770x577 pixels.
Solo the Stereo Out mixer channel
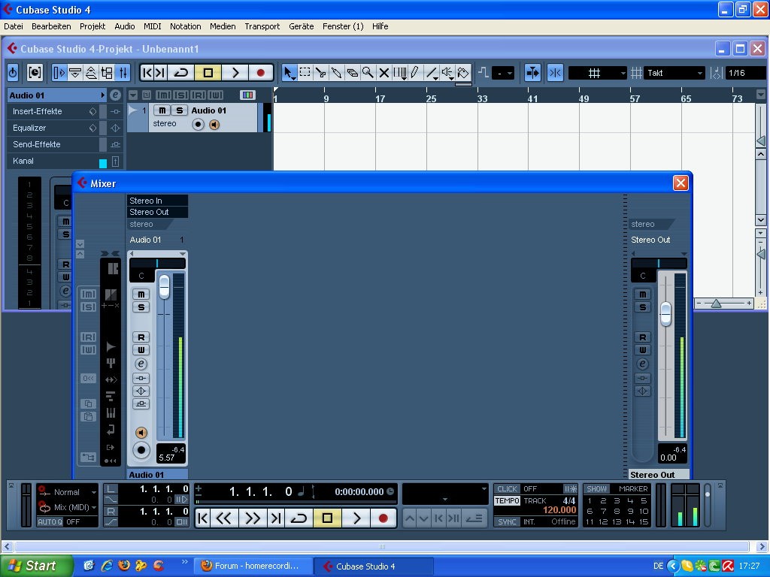[643, 307]
